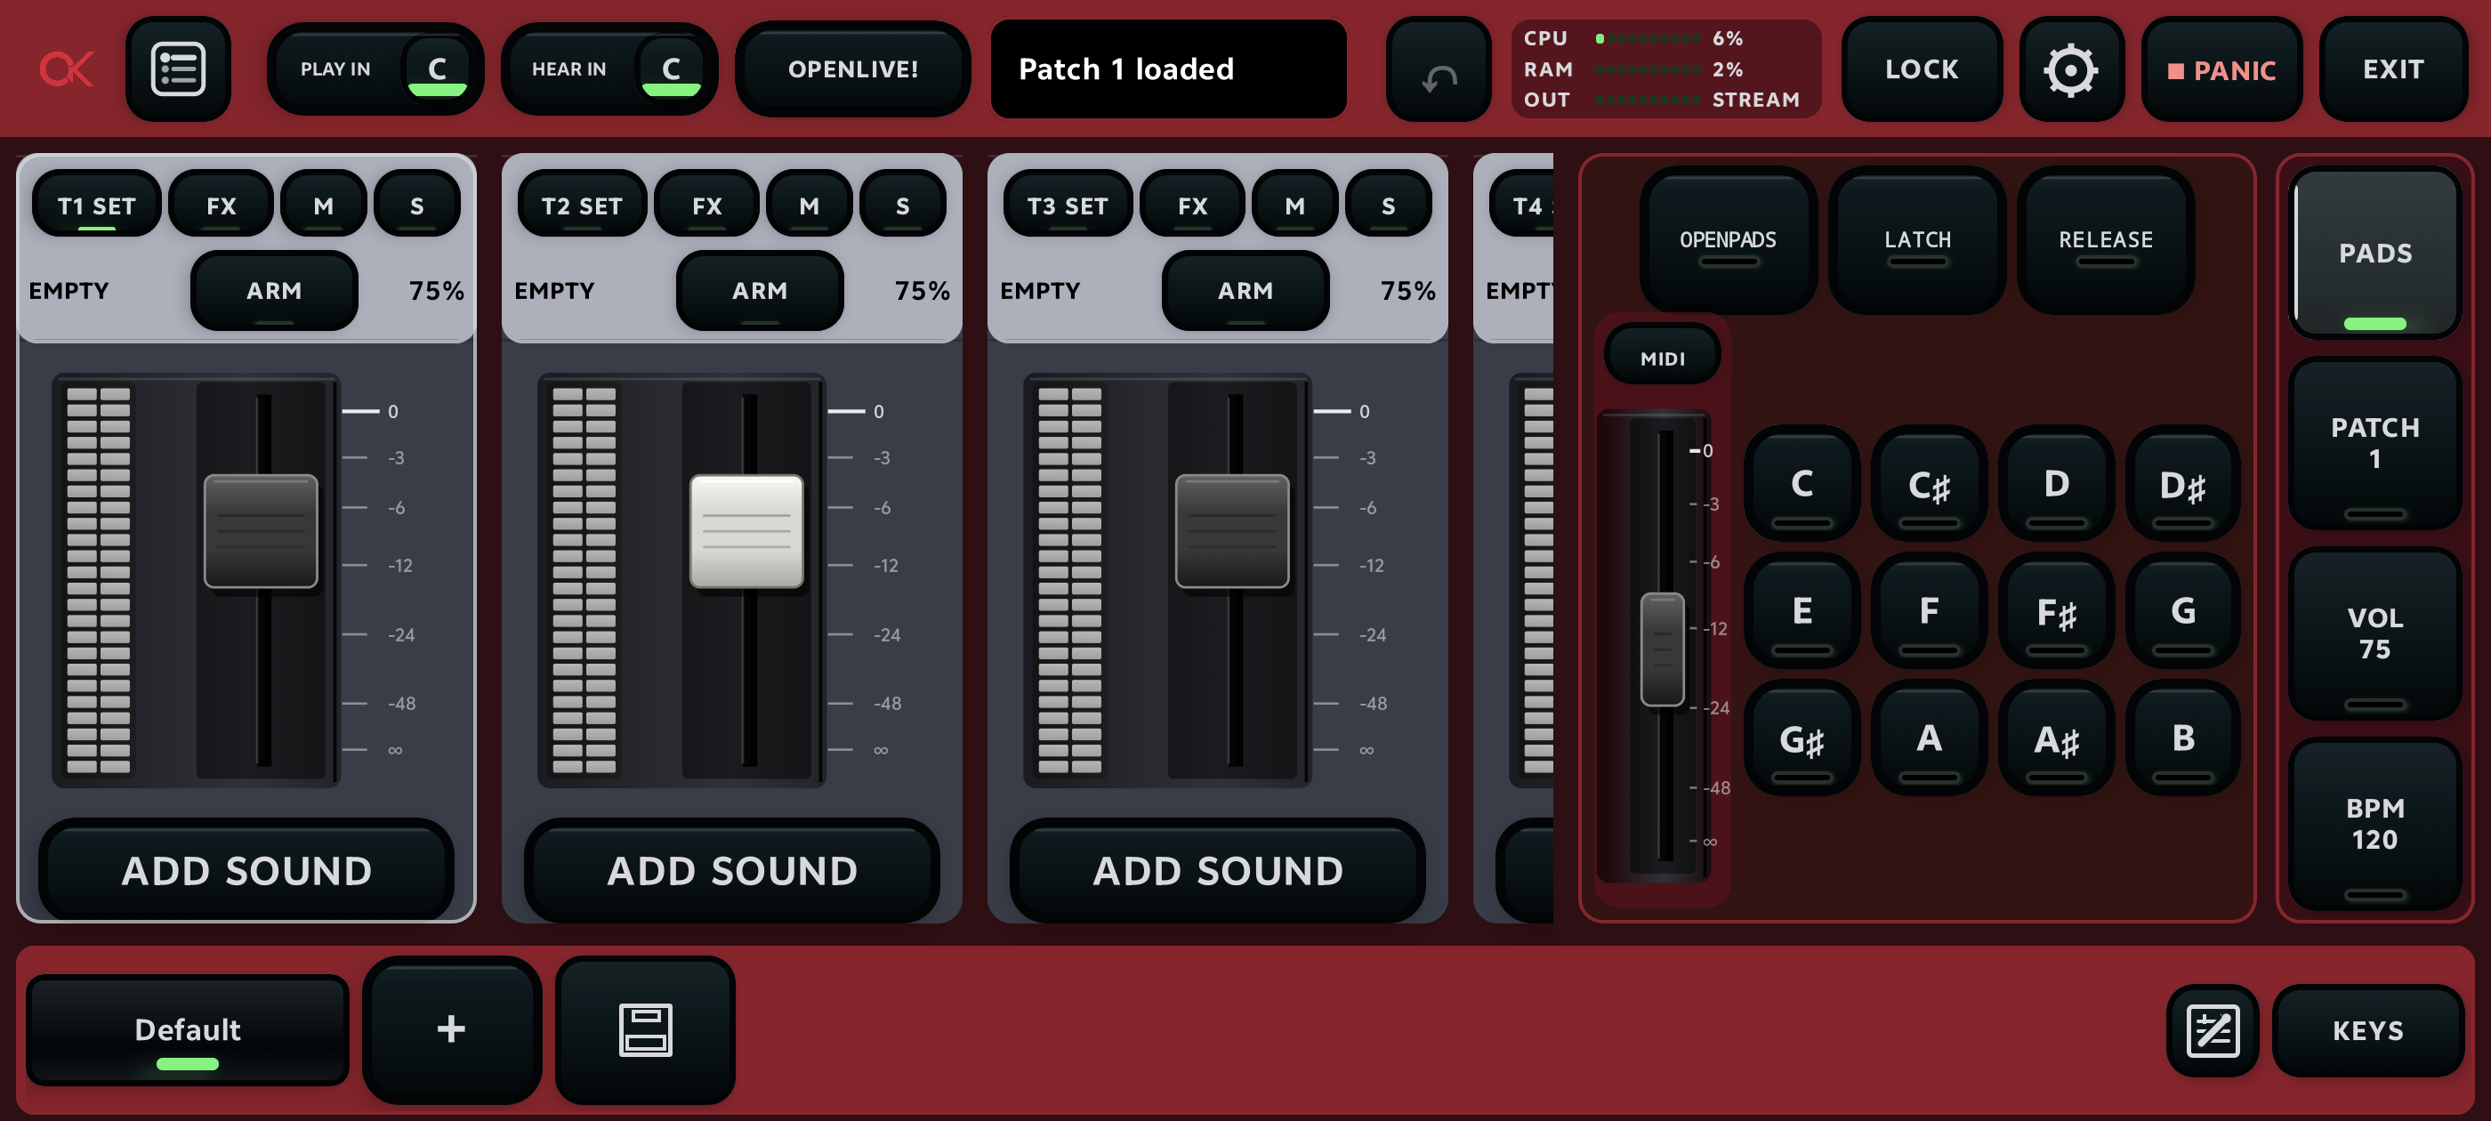
Task: Mute track T2 with M
Action: pyautogui.click(x=809, y=205)
